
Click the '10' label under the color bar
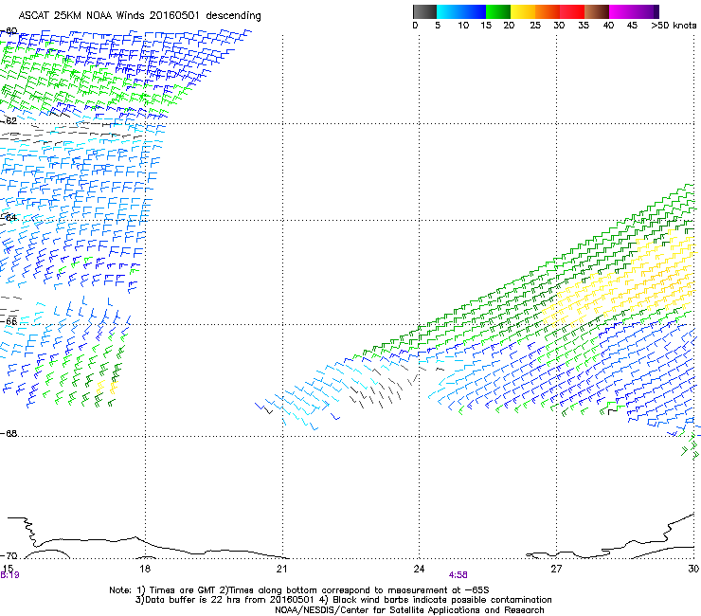463,26
